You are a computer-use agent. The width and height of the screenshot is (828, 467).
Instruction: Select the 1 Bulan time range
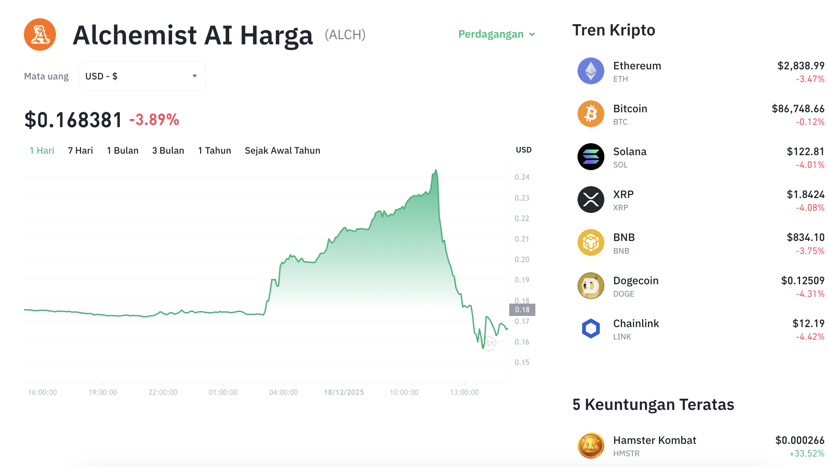[x=122, y=150]
